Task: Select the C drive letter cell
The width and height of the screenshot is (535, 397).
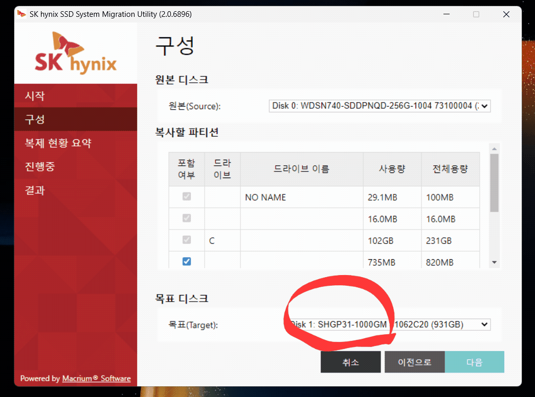Action: click(222, 241)
